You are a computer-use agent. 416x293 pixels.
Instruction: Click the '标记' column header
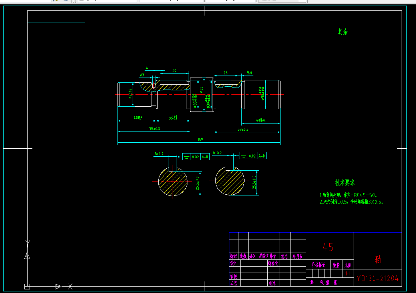click(x=233, y=256)
